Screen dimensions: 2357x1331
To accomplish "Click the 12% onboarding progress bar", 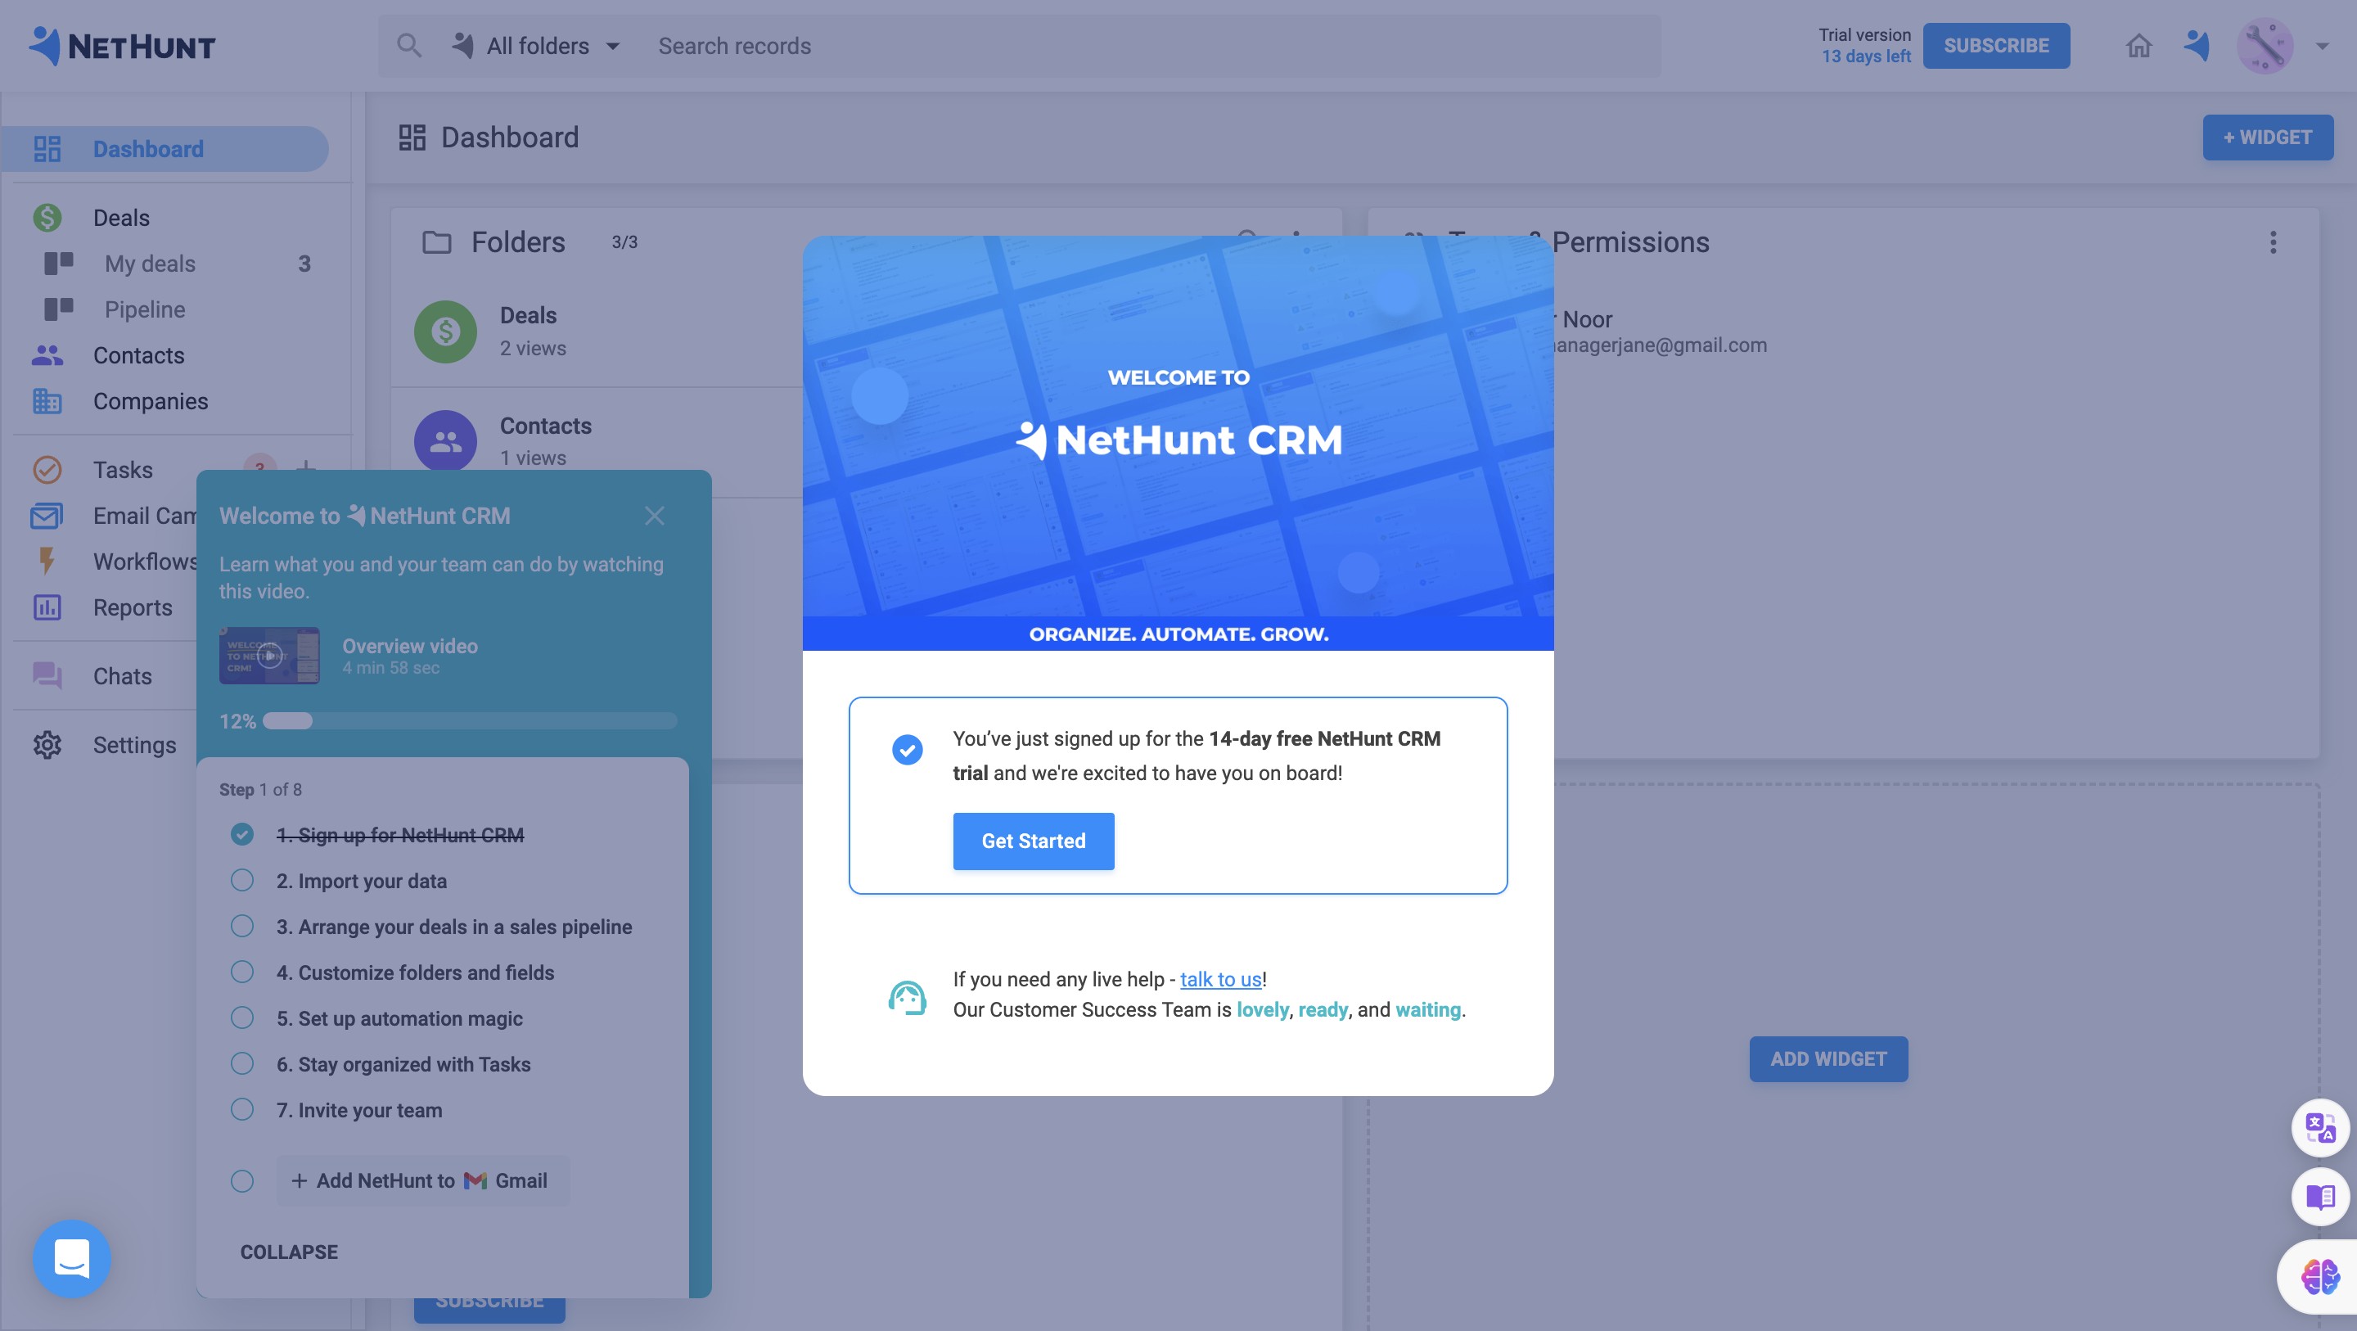I will click(470, 721).
